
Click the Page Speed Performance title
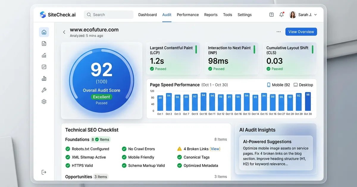click(x=175, y=85)
